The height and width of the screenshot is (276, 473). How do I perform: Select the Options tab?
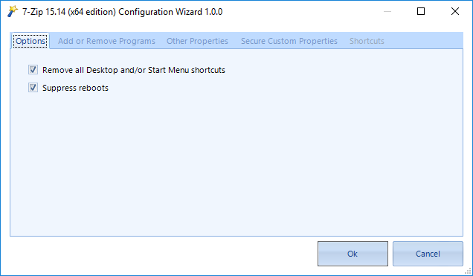click(x=30, y=41)
